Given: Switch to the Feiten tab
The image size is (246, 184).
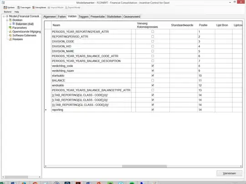Looking at the screenshot, I should [x=62, y=16].
